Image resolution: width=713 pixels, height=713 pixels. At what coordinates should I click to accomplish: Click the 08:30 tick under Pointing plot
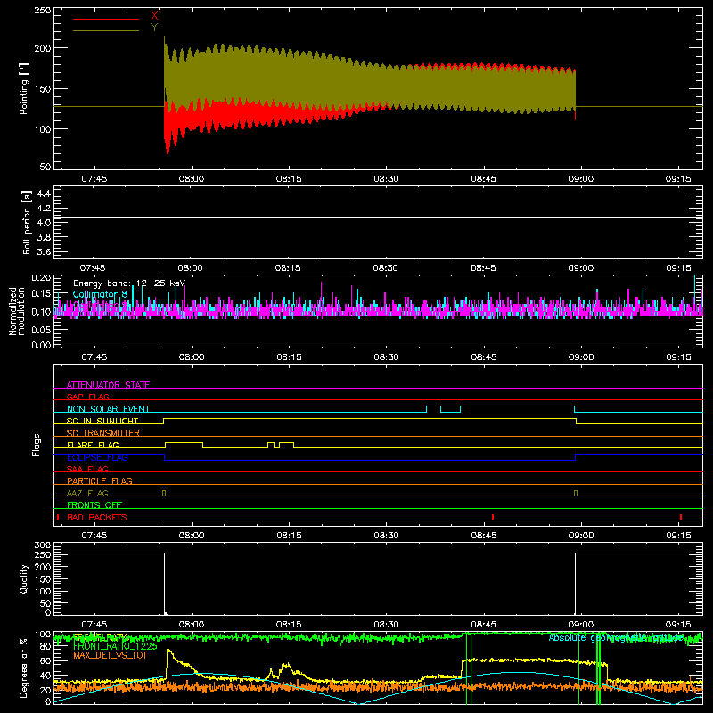click(386, 179)
